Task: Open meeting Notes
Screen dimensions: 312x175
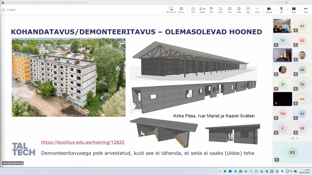Action: (x=239, y=10)
